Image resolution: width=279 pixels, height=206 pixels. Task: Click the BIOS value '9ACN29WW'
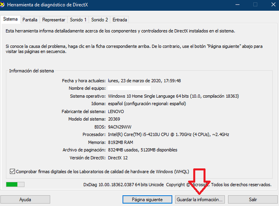pos(120,127)
